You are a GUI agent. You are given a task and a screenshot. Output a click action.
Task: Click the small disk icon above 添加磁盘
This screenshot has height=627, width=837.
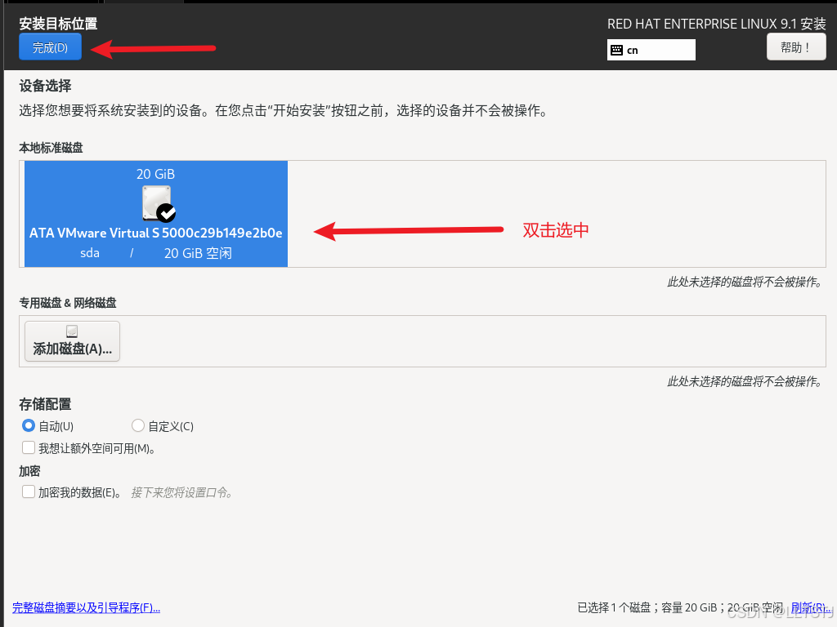click(72, 331)
